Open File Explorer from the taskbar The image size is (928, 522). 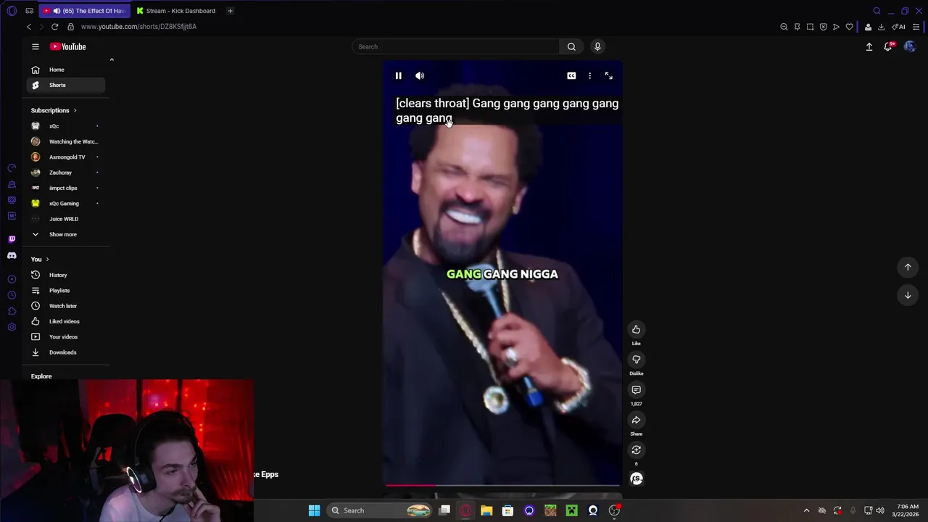(486, 510)
